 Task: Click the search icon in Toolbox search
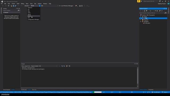(18, 10)
